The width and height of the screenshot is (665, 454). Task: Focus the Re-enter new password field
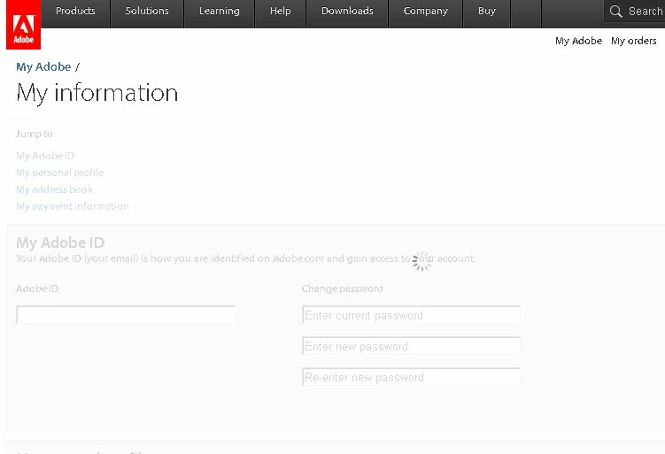pyautogui.click(x=412, y=377)
